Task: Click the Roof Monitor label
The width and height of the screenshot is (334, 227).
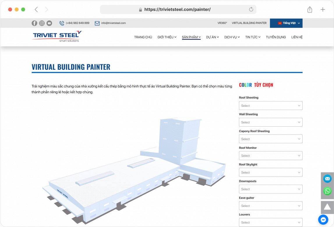Action: pos(248,148)
